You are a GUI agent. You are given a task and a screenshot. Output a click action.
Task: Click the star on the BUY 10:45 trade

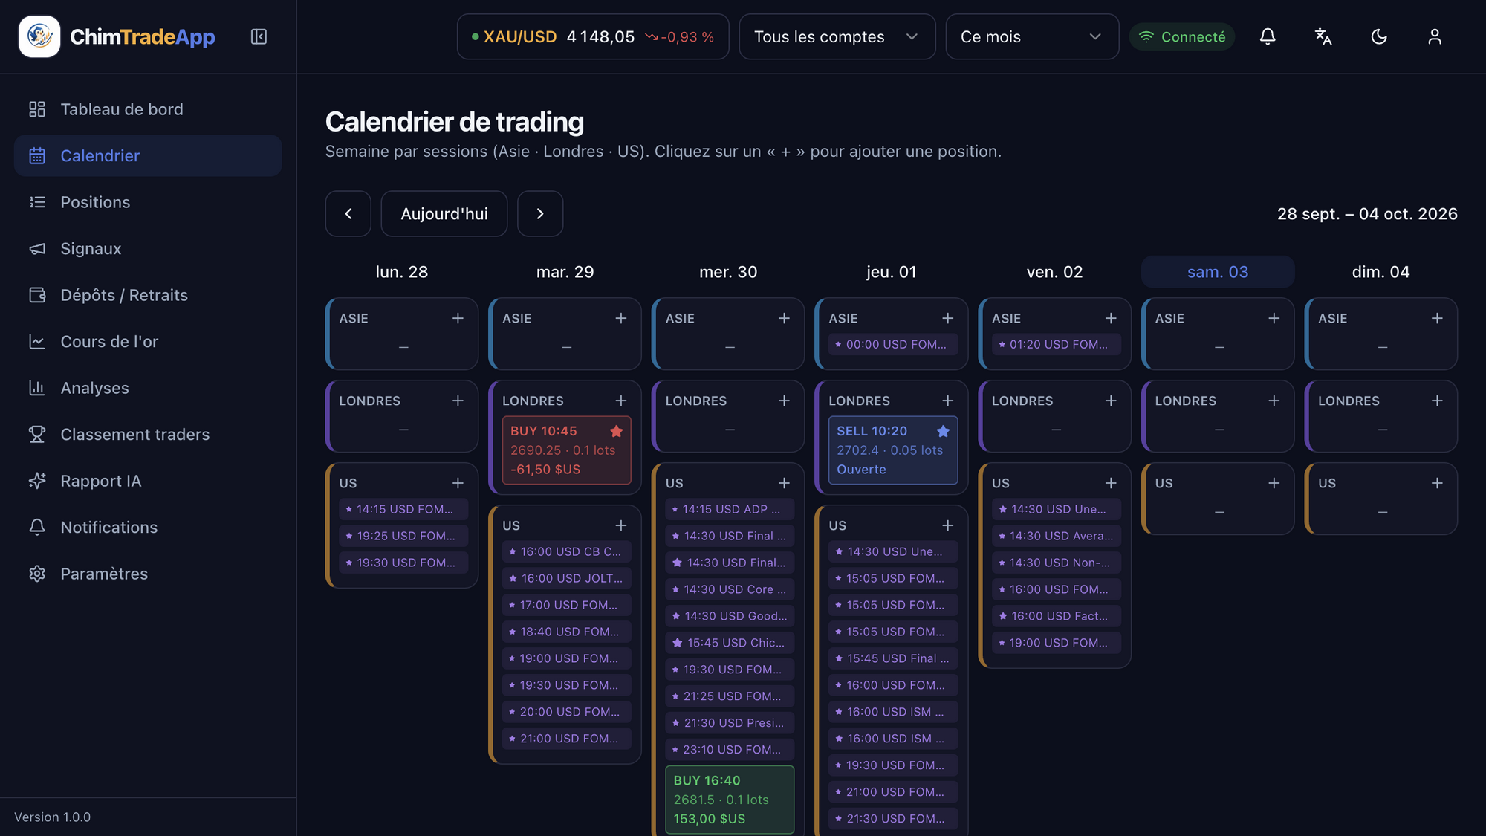point(616,431)
